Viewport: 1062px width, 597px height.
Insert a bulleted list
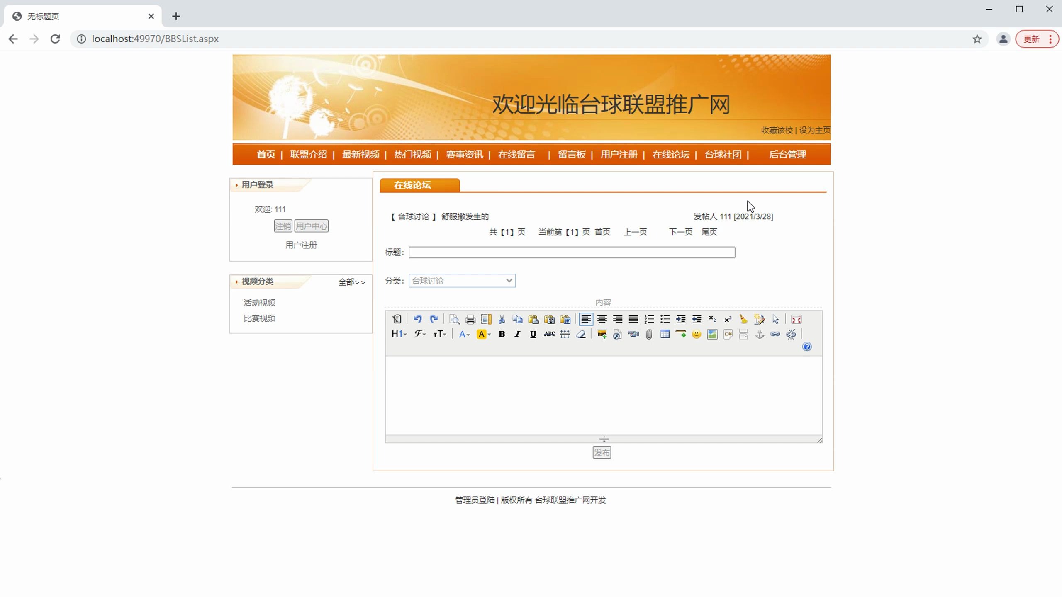pyautogui.click(x=665, y=319)
